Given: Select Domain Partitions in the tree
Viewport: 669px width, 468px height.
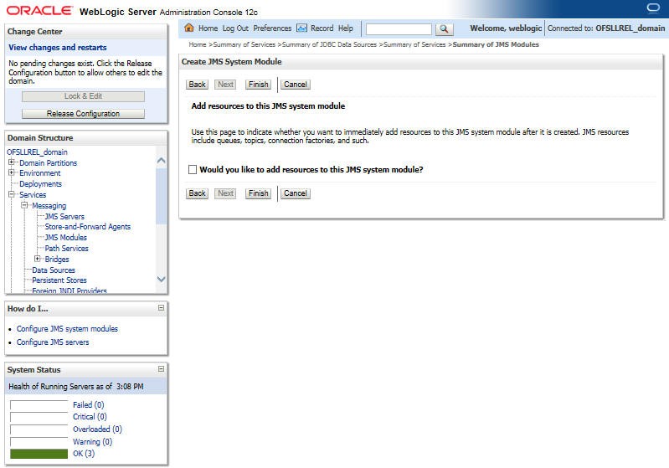Looking at the screenshot, I should [x=49, y=163].
